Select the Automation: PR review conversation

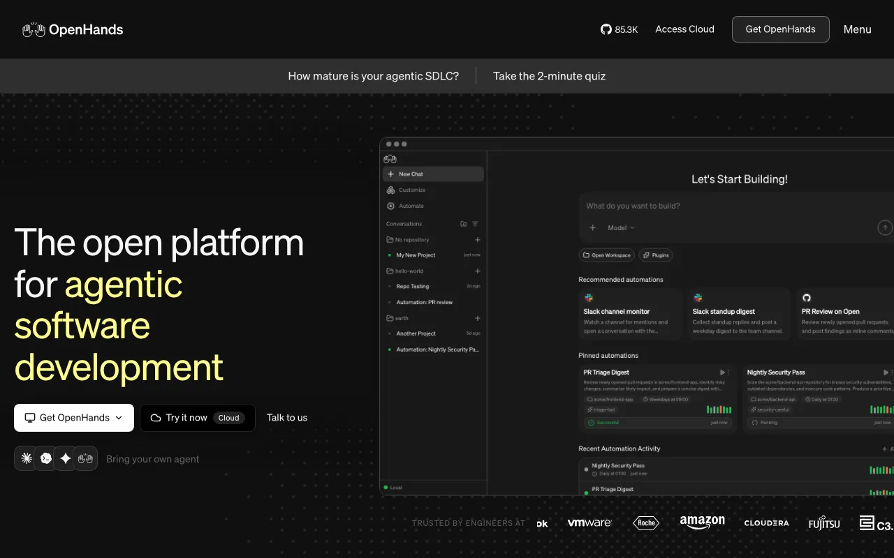(x=433, y=303)
